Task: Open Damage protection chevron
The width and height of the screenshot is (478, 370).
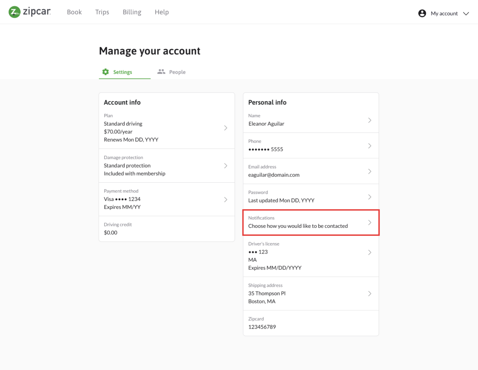Action: coord(226,166)
